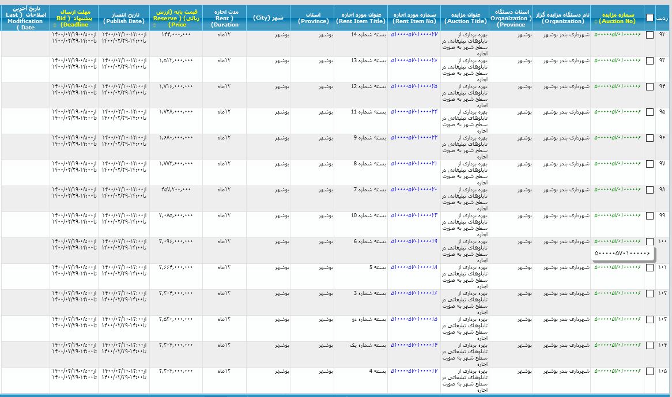672x397 pixels.
Task: Check the checkbox for row 92
Action: (x=650, y=35)
